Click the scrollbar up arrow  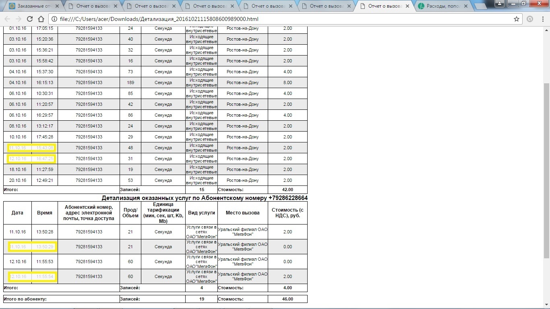(x=546, y=29)
